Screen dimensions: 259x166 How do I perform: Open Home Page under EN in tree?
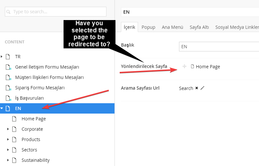(x=34, y=119)
